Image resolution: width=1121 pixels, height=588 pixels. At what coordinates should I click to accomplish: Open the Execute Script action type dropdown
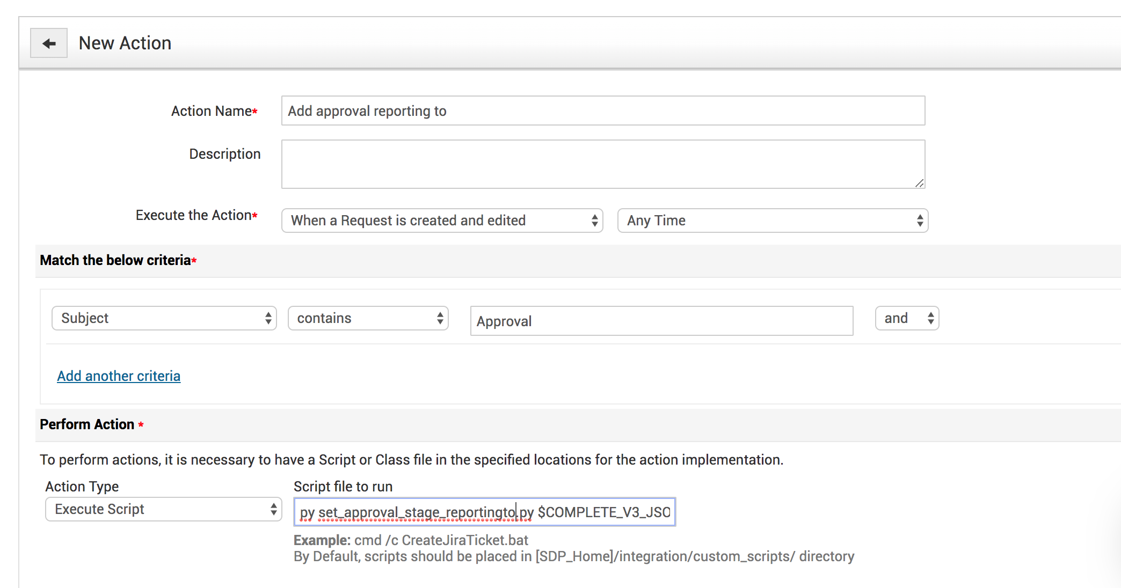pyautogui.click(x=163, y=509)
